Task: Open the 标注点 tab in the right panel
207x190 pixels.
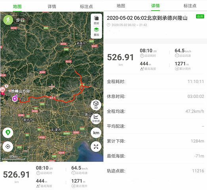Action: pos(190,6)
